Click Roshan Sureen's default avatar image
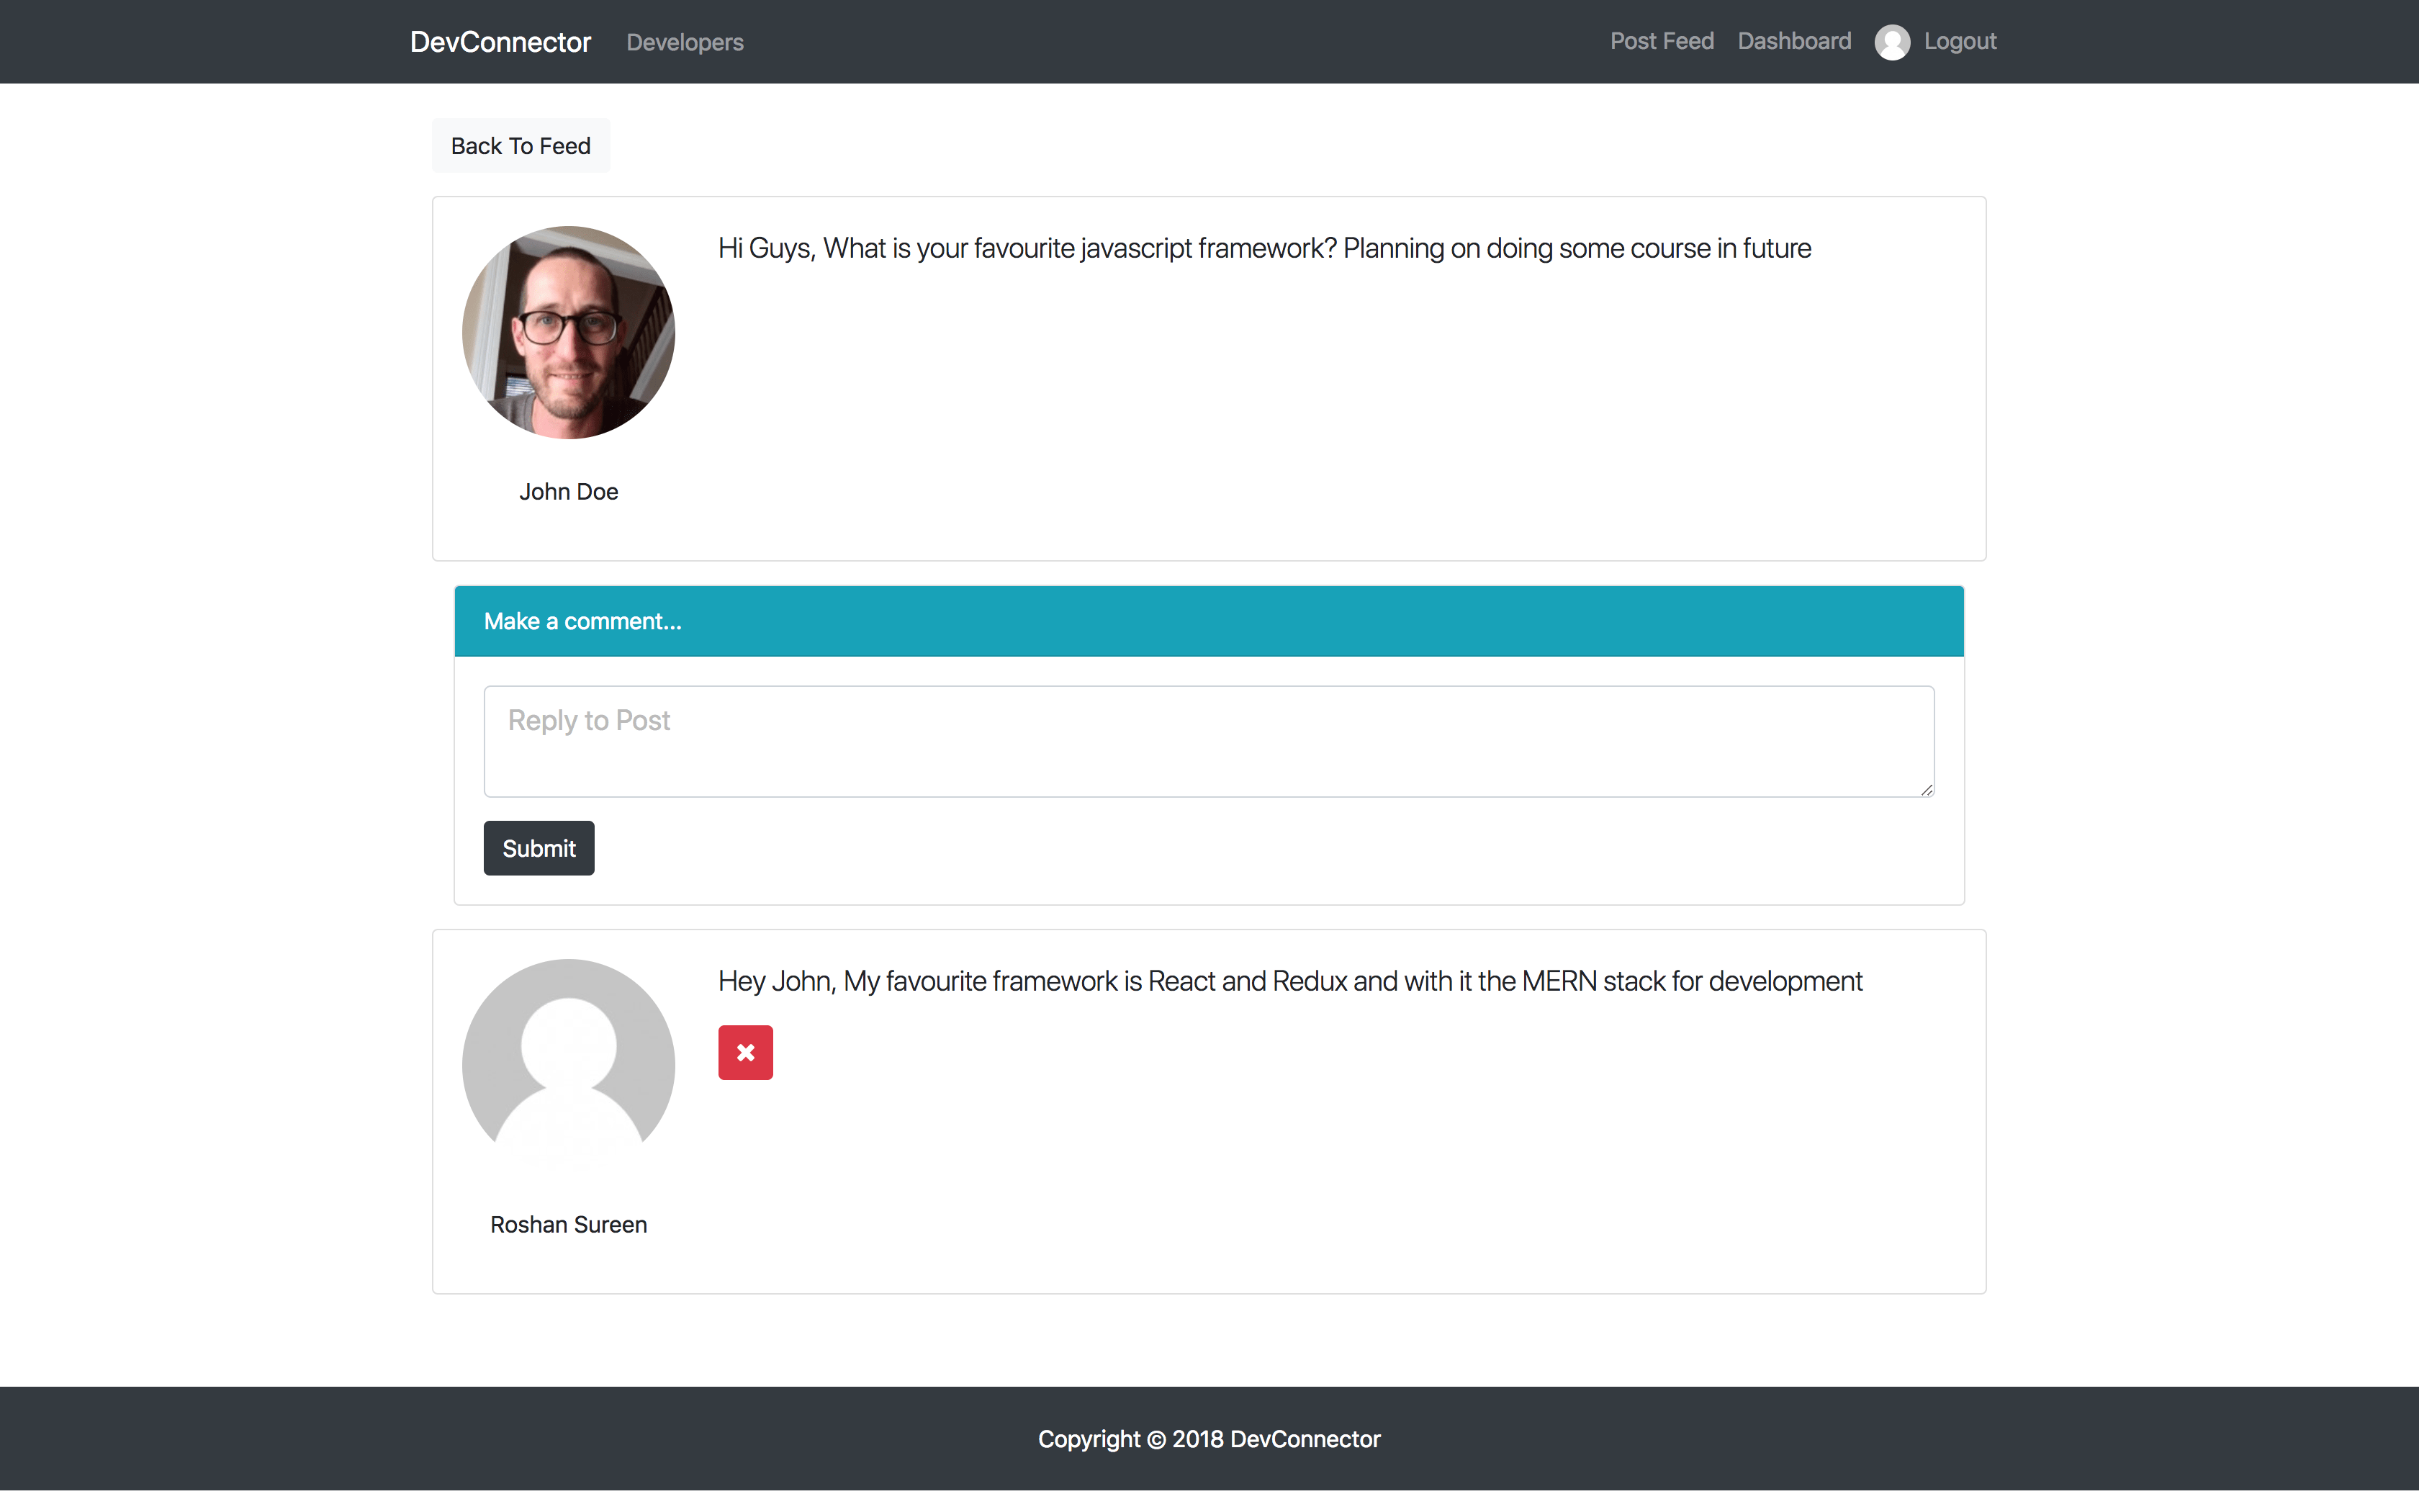Image resolution: width=2419 pixels, height=1512 pixels. tap(568, 1064)
